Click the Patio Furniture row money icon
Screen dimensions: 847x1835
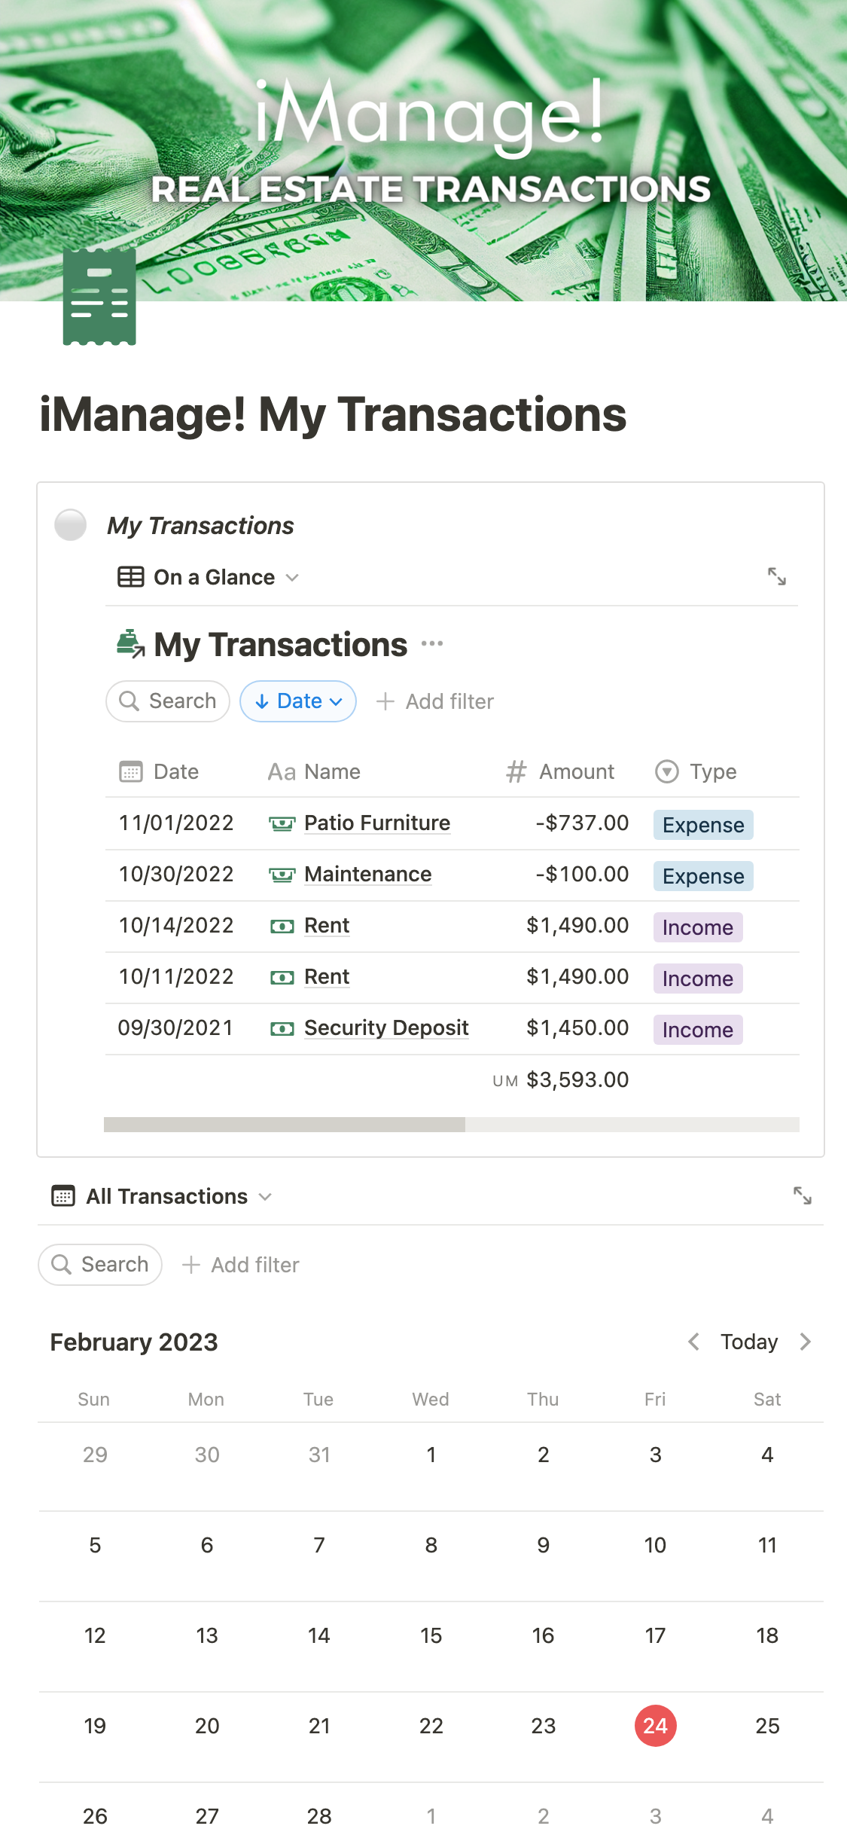click(x=282, y=823)
